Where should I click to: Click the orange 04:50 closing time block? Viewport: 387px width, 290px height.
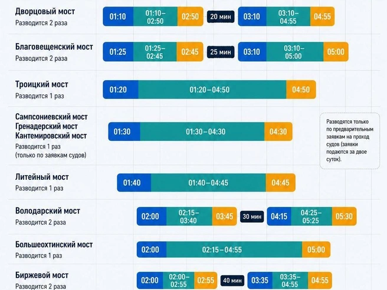pos(301,90)
